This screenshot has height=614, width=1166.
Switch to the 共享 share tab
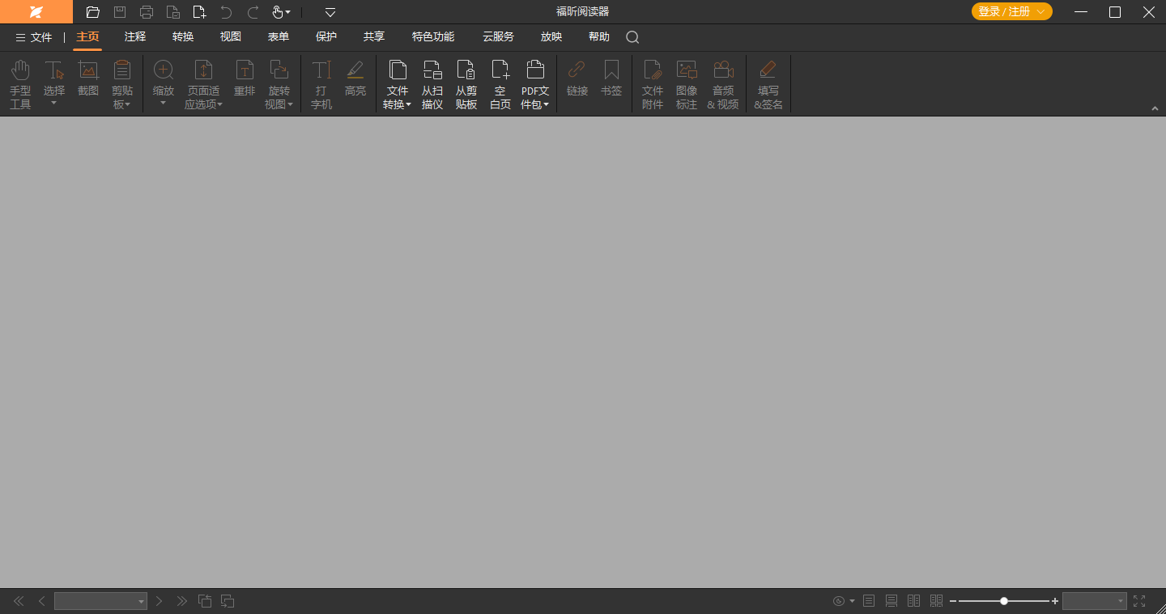(374, 37)
